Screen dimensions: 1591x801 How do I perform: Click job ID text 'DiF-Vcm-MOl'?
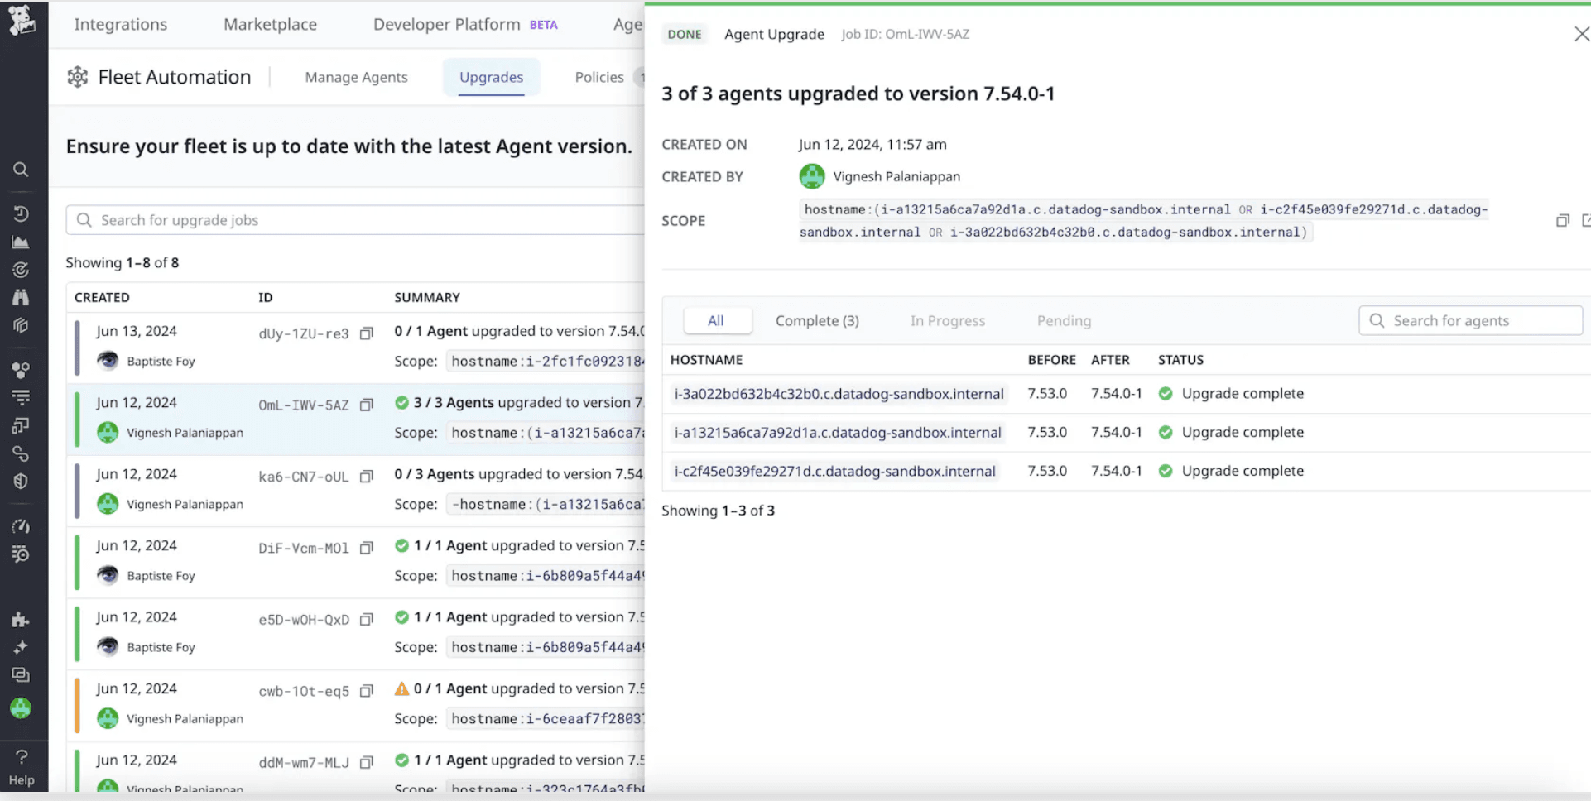(304, 549)
